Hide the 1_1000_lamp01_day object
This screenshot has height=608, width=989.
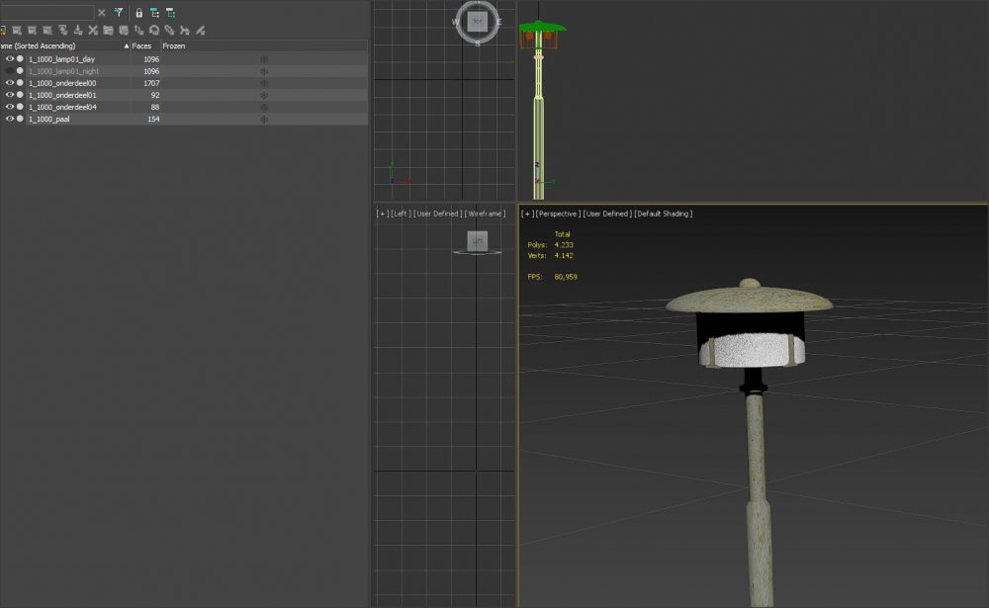(10, 59)
